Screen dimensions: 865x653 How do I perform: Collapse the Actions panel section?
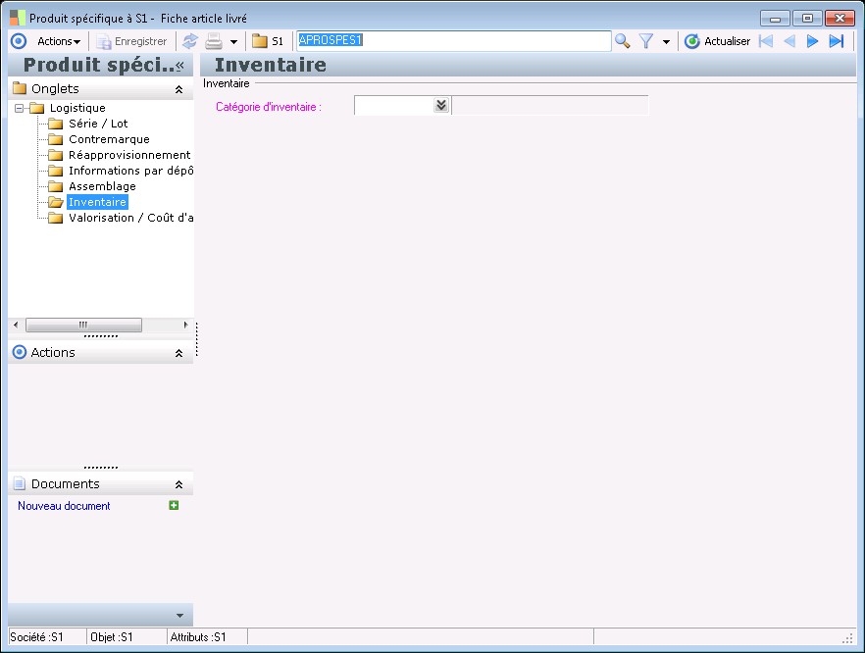[x=178, y=353]
